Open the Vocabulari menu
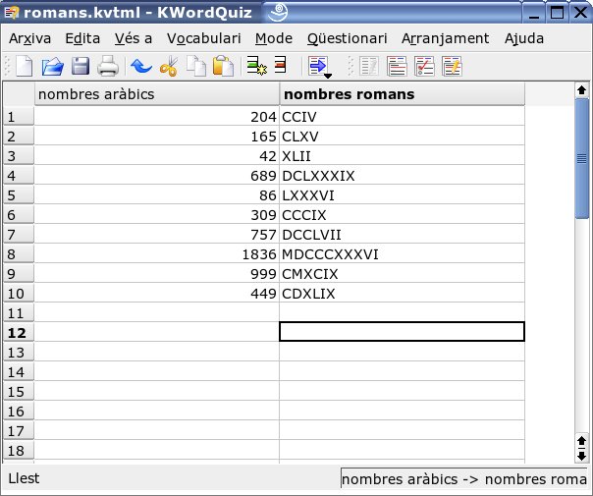This screenshot has width=593, height=496. pos(204,38)
